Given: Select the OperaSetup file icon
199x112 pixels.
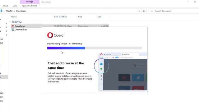Looking at the screenshot, I should [x=13, y=26].
